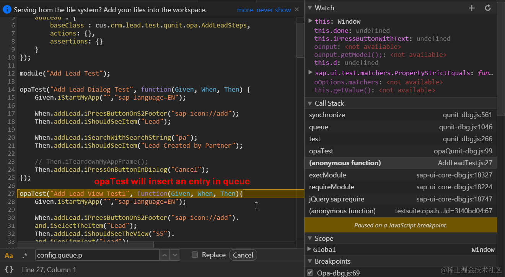
Task: Select queue call stack frame
Action: [401, 127]
